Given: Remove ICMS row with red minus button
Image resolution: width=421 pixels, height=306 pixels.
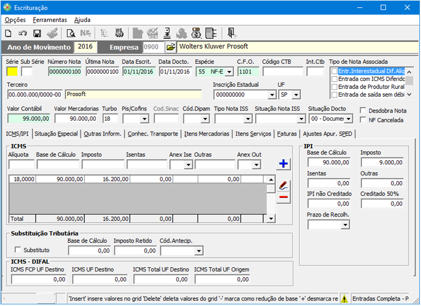Looking at the screenshot, I should click(x=283, y=198).
